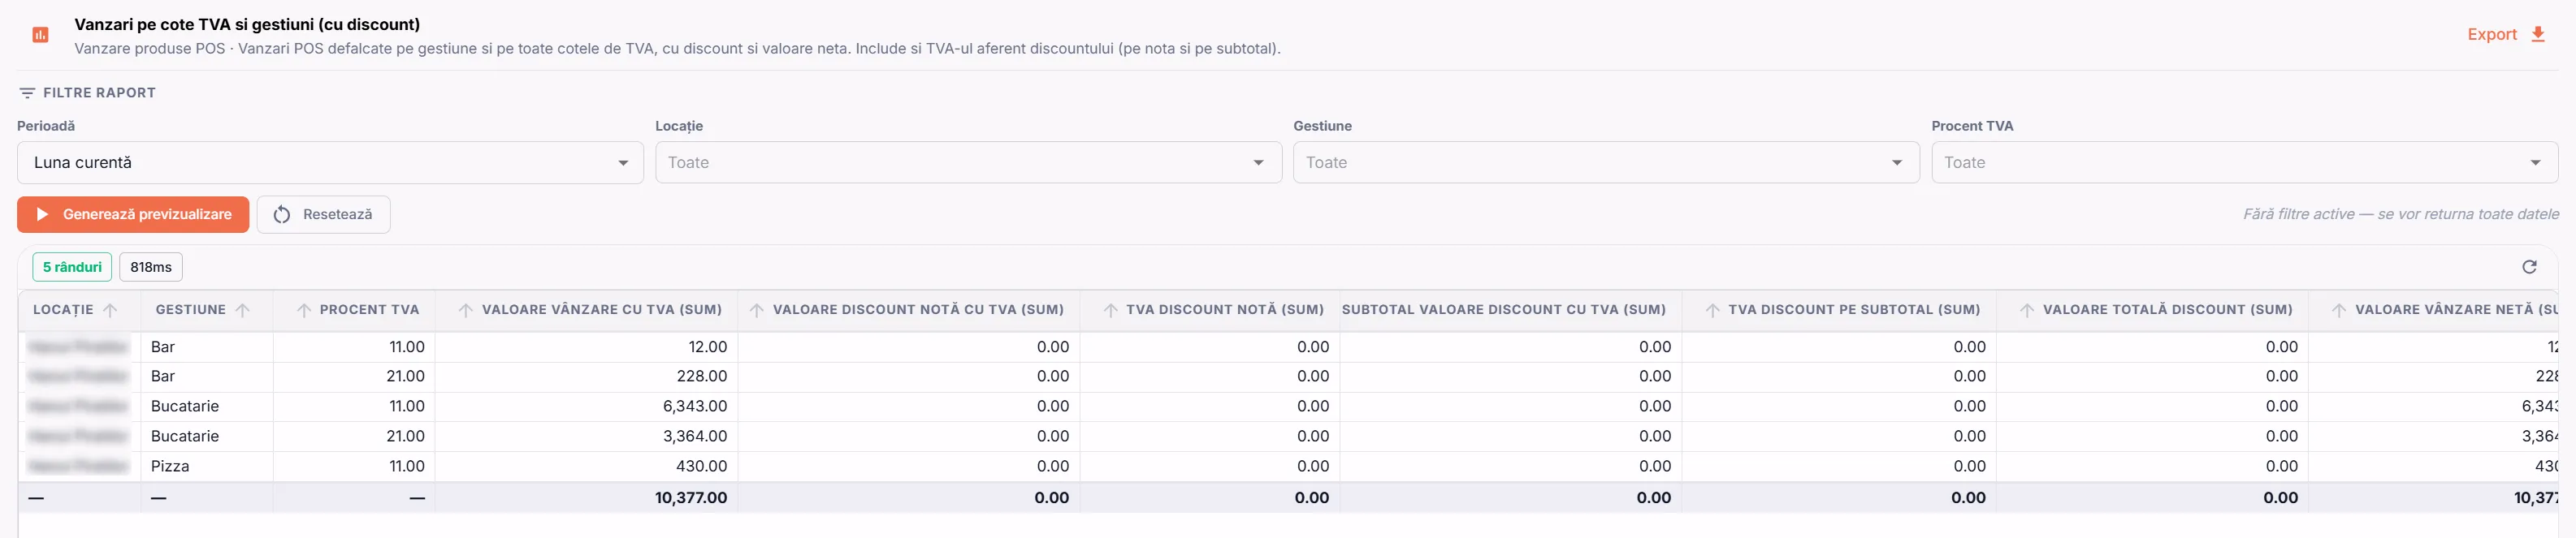Click the report title Vanzari pe cote TVA

point(247,24)
